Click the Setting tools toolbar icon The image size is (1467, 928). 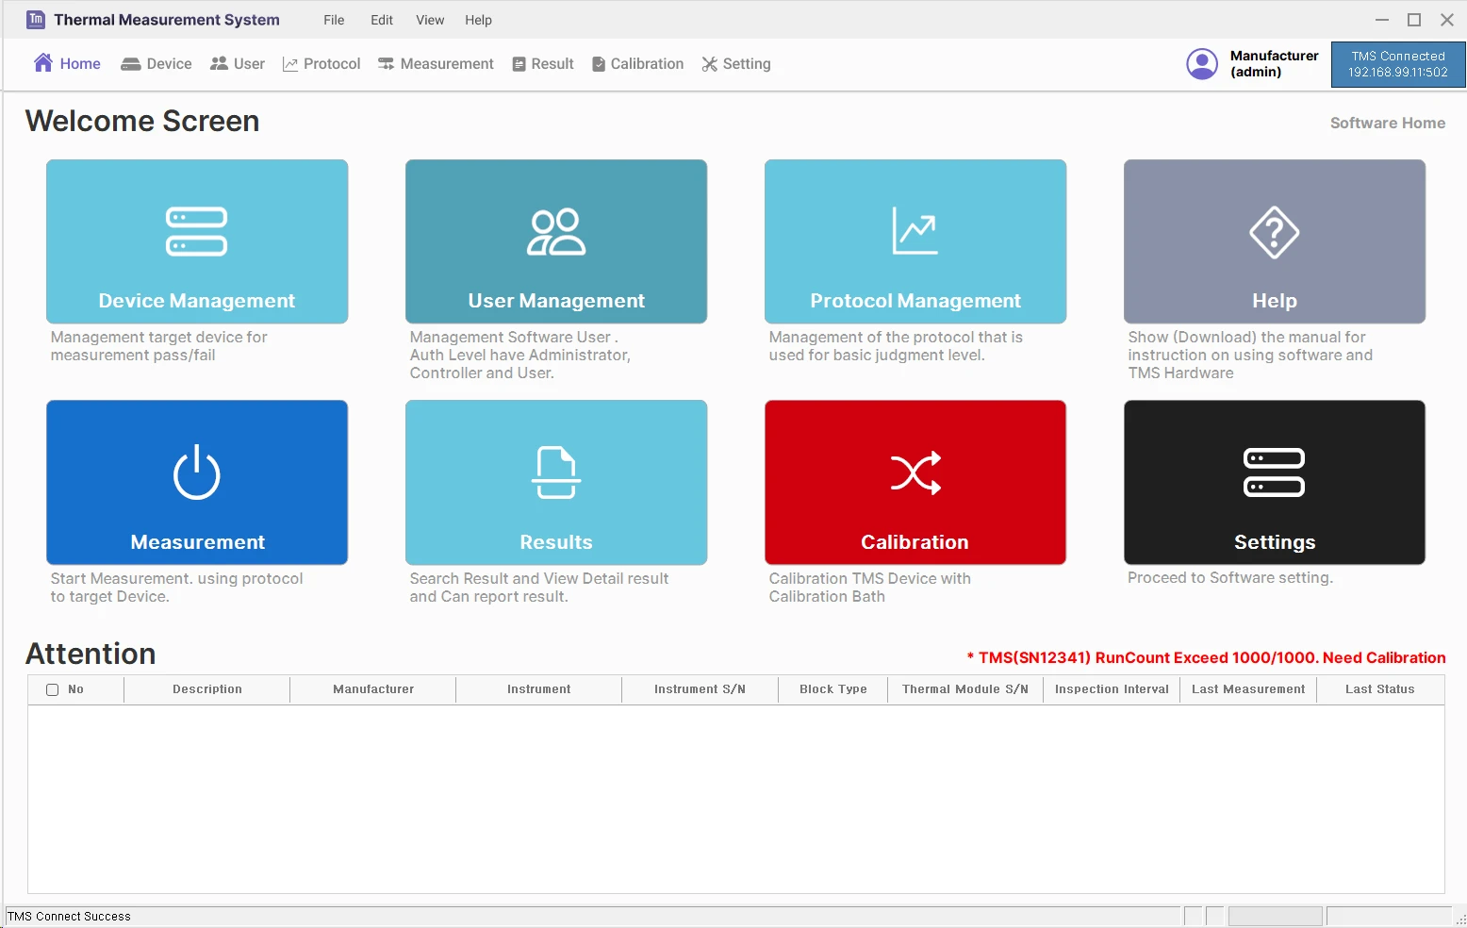coord(710,64)
